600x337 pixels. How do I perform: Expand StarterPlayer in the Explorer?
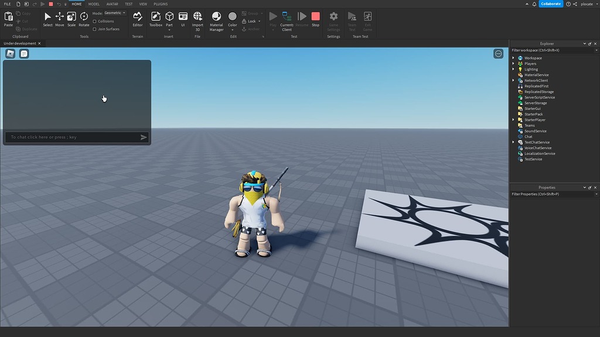pos(514,119)
